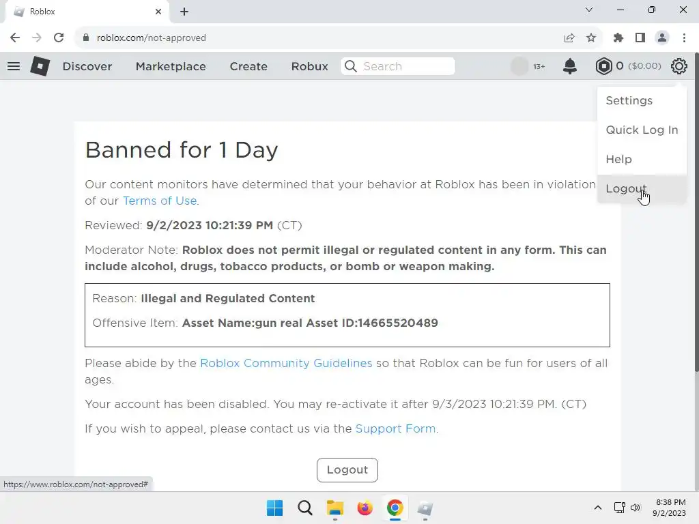Screen dimensions: 699x524
Task: Go to the Marketplace tab
Action: (171, 66)
